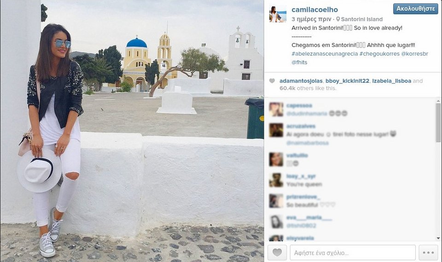Open camilacoelho profile picture
Viewport: 442px width, 262px height.
[278, 14]
